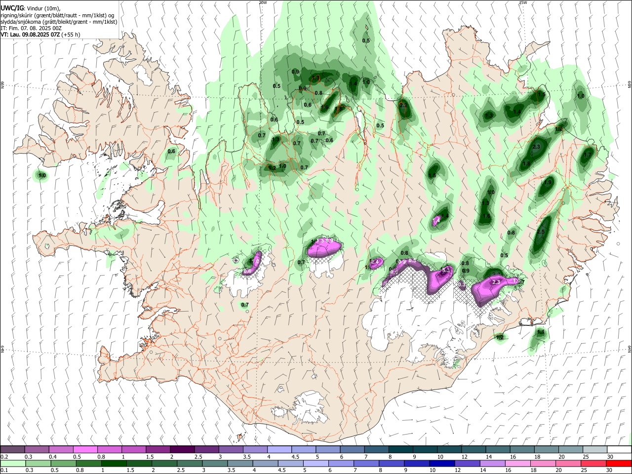The height and width of the screenshot is (474, 632).
Task: Click the '4.5' label in the snow legend row
Action: point(295,457)
